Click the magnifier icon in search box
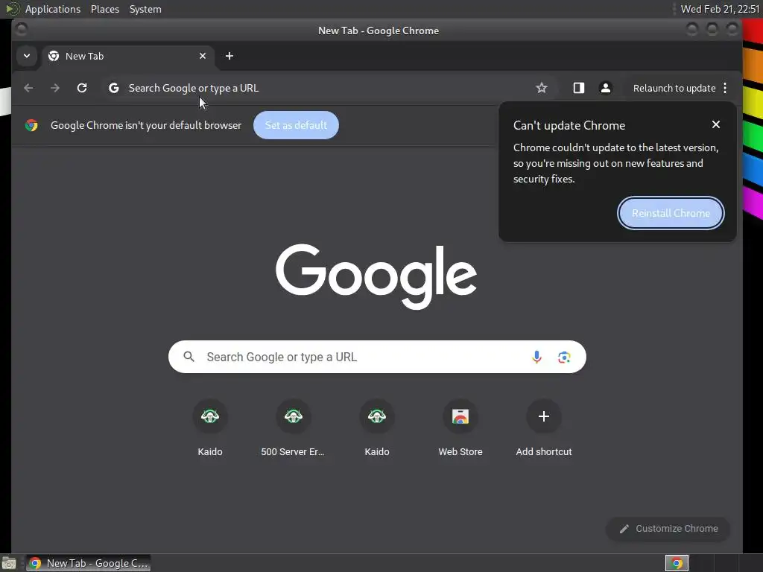 189,357
